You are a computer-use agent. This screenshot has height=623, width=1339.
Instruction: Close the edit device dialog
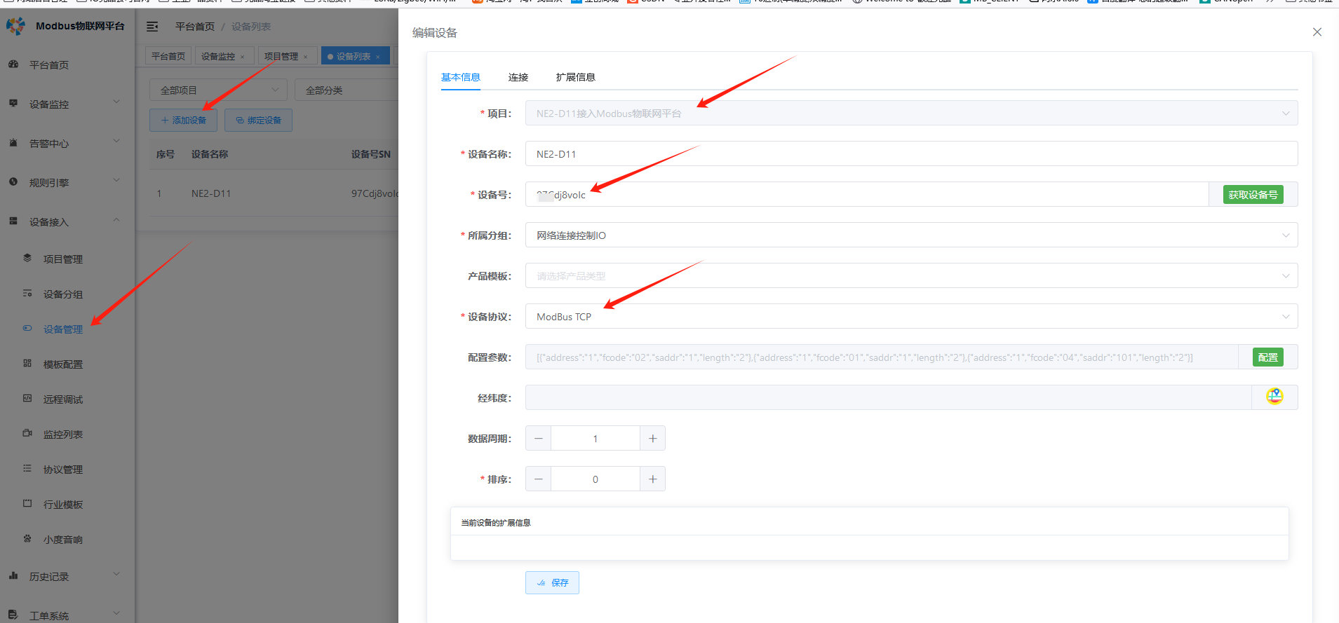[1317, 32]
